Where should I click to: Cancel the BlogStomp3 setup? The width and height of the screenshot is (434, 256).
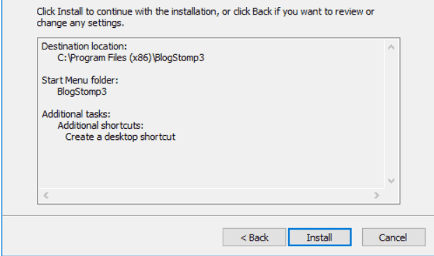pyautogui.click(x=394, y=237)
